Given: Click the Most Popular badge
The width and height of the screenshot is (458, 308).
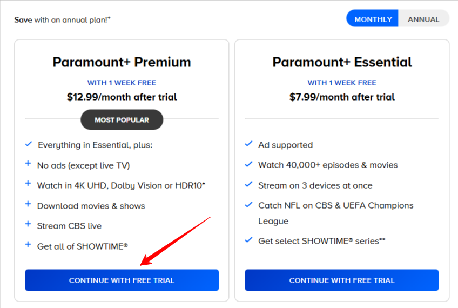Looking at the screenshot, I should (x=122, y=120).
